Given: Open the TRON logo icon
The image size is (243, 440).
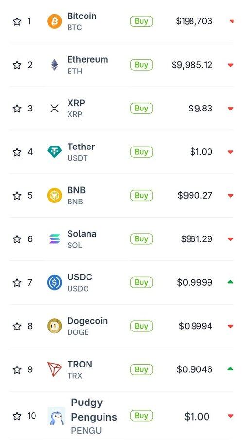Looking at the screenshot, I should [x=54, y=369].
